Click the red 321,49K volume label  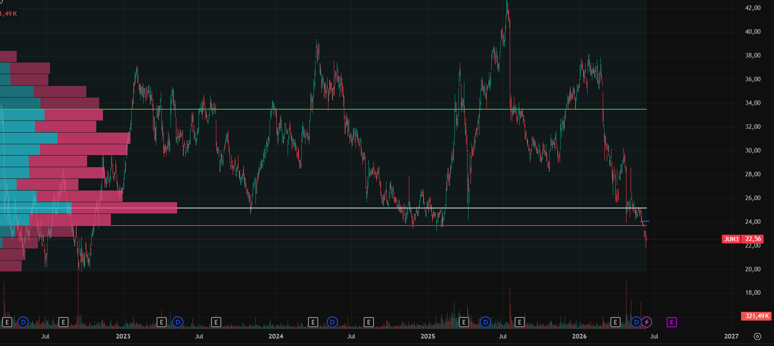click(756, 316)
